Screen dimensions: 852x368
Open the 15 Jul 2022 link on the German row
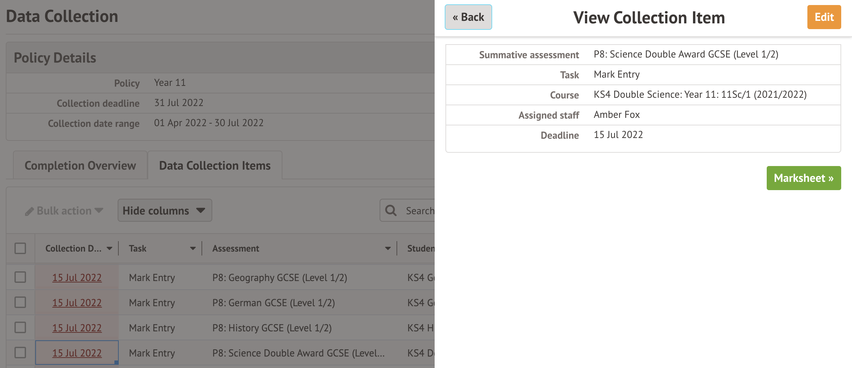point(76,303)
